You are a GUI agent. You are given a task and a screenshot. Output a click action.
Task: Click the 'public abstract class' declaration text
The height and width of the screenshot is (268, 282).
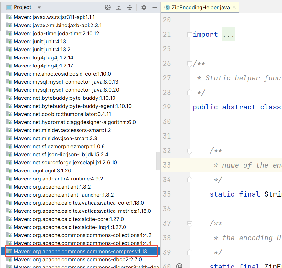click(237, 107)
